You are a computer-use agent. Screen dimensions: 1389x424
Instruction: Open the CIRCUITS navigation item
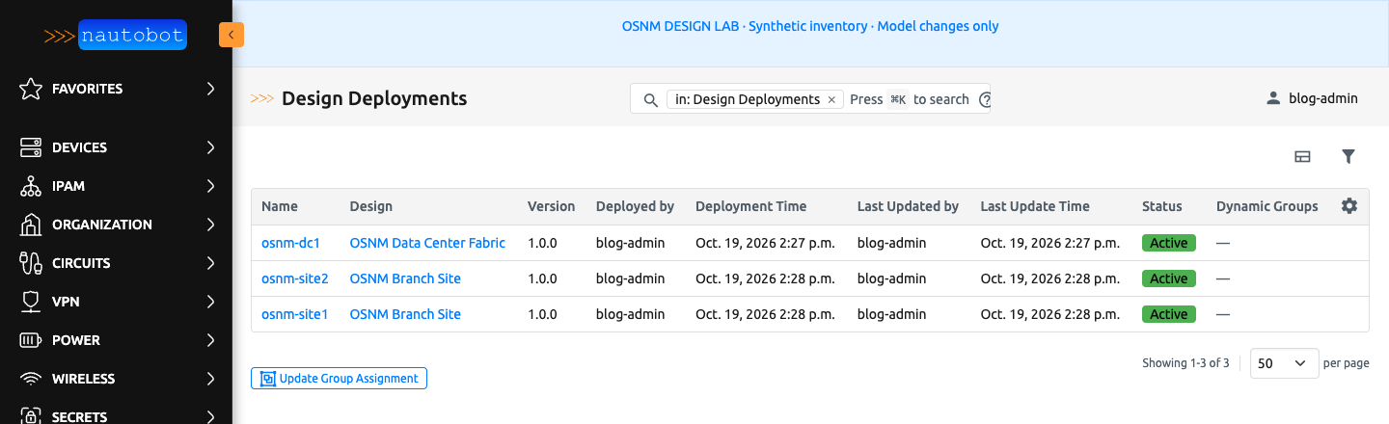tap(116, 263)
